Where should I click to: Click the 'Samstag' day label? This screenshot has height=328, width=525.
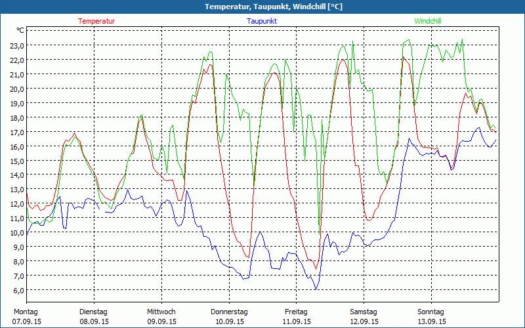coord(364,312)
